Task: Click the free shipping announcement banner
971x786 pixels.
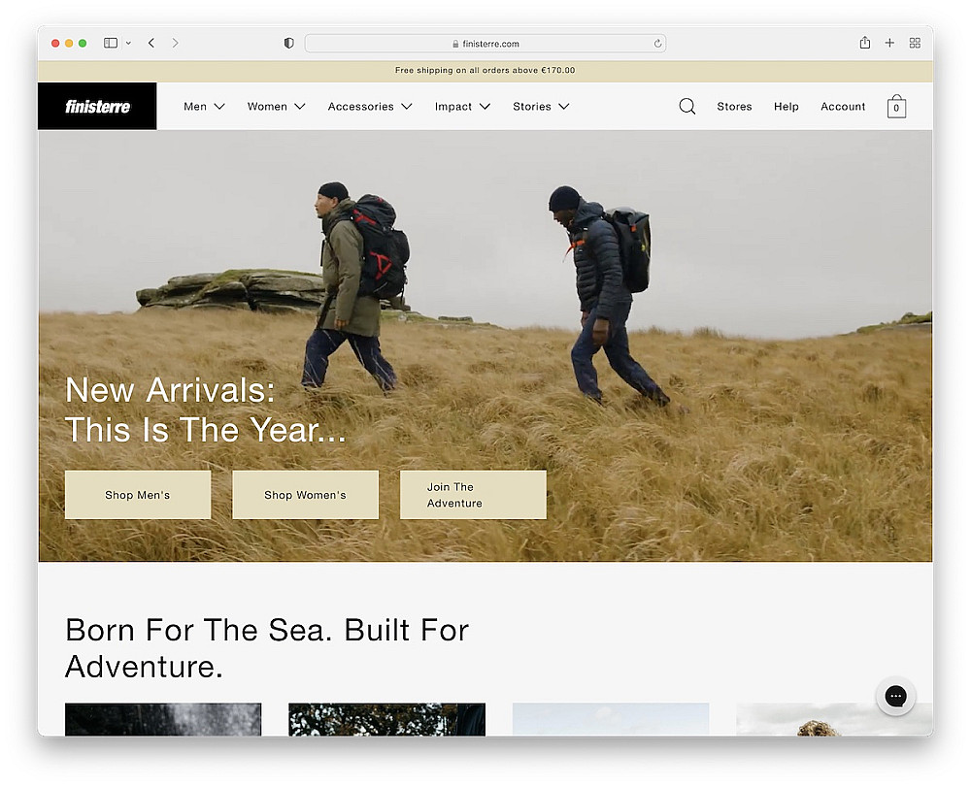Action: point(485,71)
